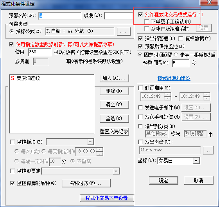Image resolution: width=219 pixels, height=207 pixels.
Task: Click 重置交易记录 button
Action: (114, 131)
